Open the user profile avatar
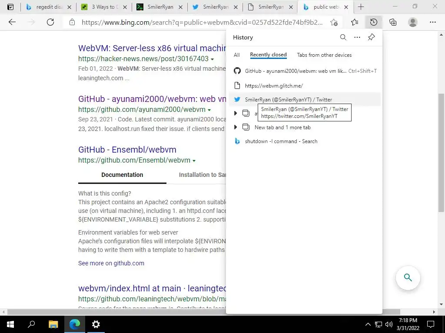This screenshot has height=333, width=445. tap(413, 22)
